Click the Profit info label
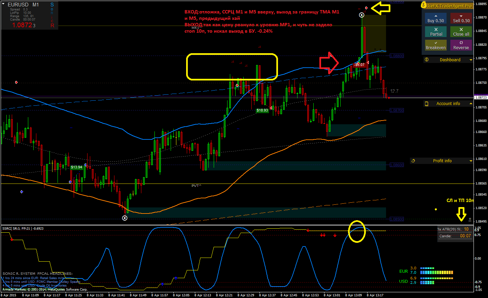This screenshot has height=298, width=488. pos(442,161)
